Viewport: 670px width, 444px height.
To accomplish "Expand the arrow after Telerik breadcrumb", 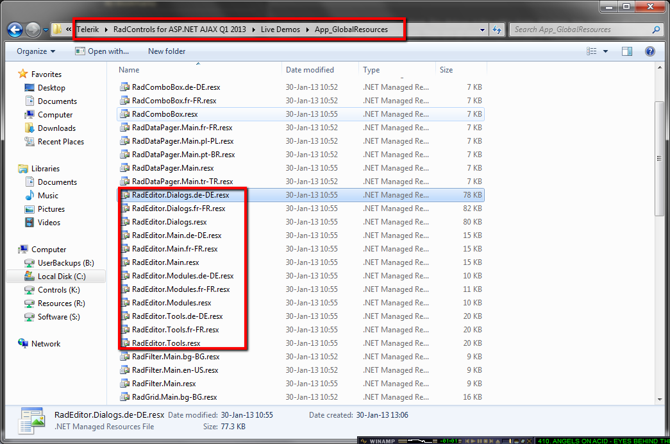I will [106, 30].
